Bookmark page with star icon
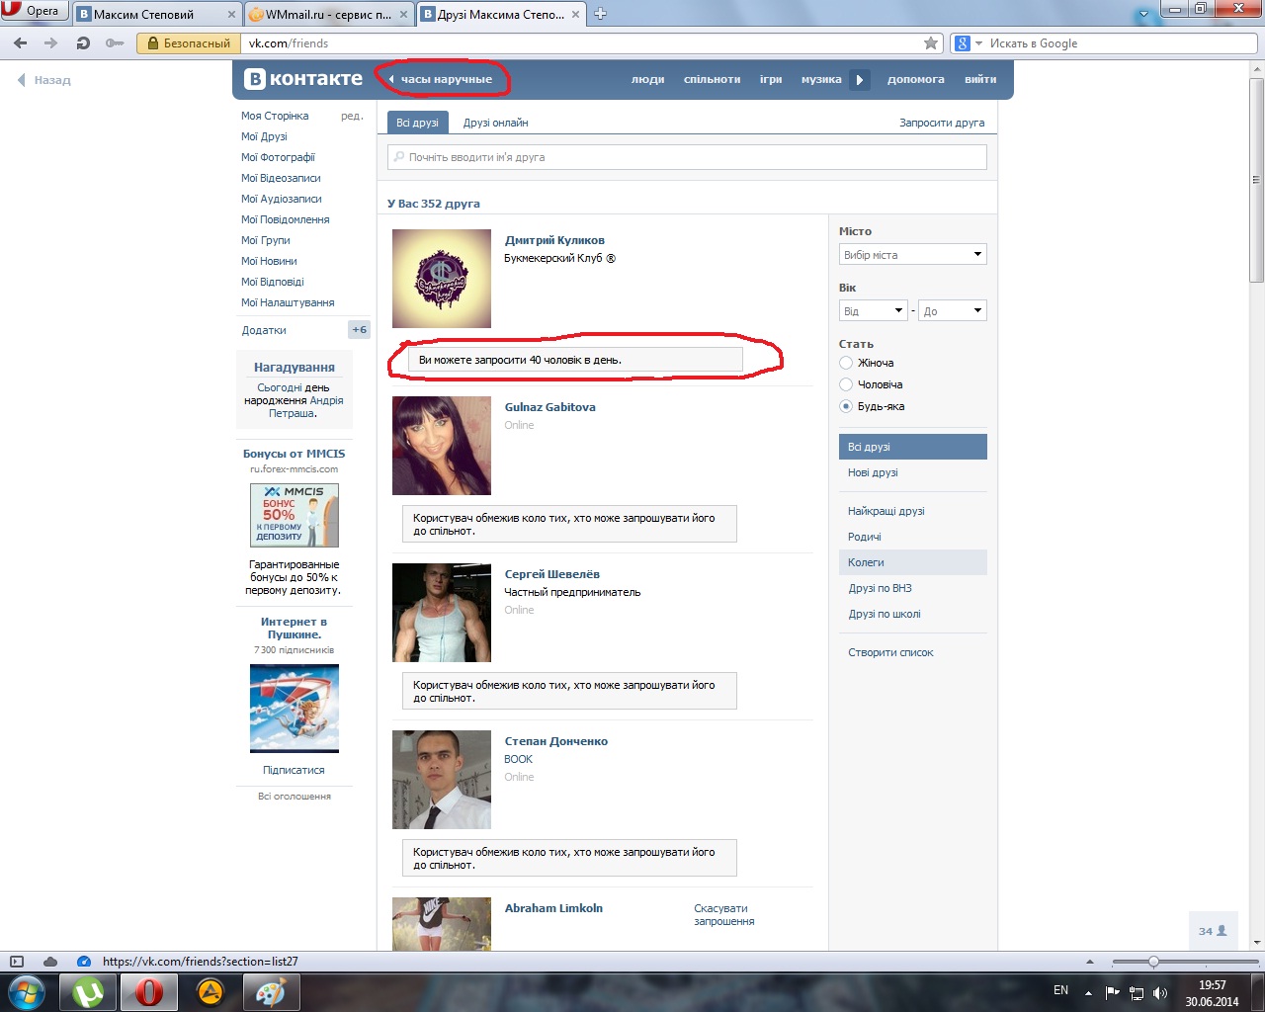Screen dimensions: 1265x1012 click(931, 43)
